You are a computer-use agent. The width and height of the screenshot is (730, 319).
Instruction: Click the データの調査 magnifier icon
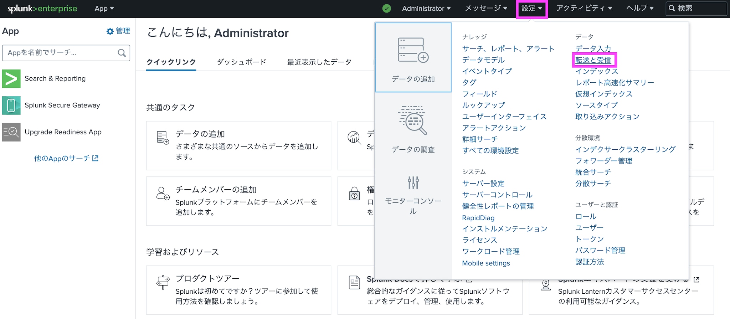[413, 120]
